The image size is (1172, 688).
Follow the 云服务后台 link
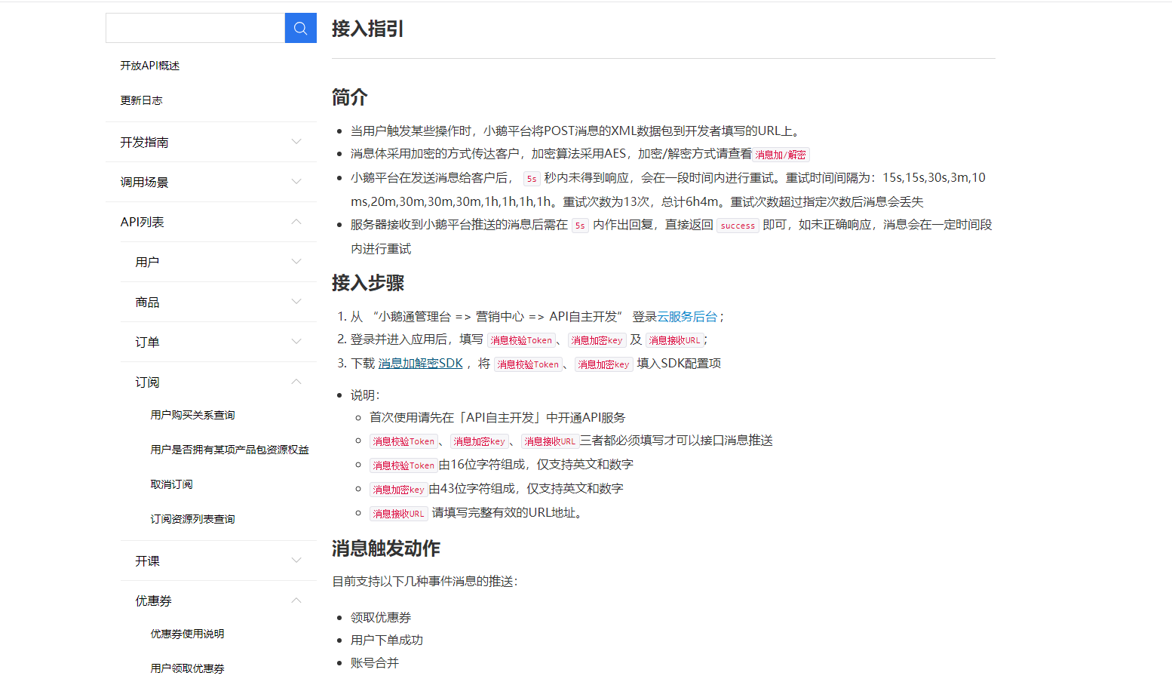687,317
